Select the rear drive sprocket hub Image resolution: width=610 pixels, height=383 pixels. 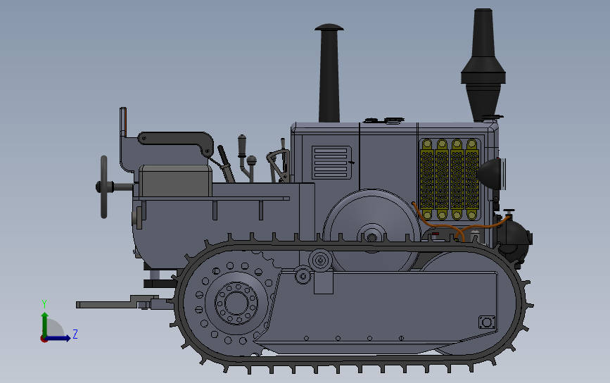[x=236, y=303]
